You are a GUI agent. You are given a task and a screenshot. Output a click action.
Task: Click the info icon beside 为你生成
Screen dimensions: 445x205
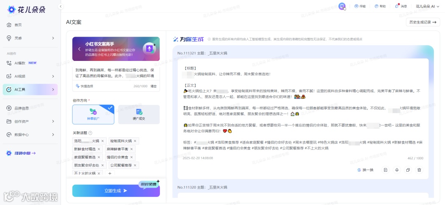point(209,40)
